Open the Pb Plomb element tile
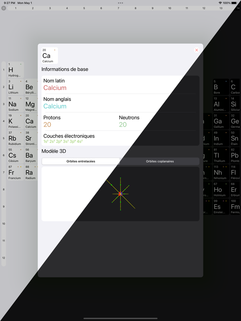This screenshot has height=321, width=241. [x=235, y=155]
